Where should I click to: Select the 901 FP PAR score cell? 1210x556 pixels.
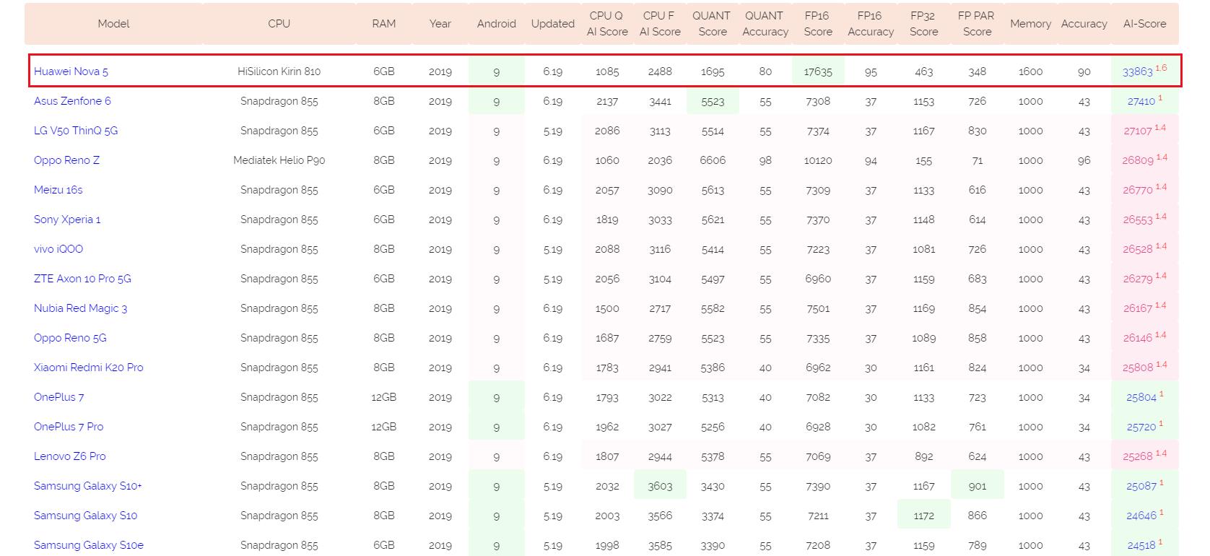[x=977, y=486]
